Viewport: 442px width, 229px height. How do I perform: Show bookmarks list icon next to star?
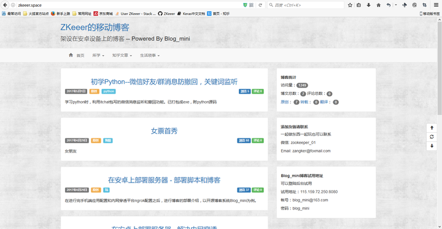click(x=359, y=5)
